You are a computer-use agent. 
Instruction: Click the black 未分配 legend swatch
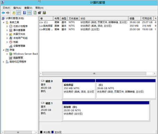(41, 132)
